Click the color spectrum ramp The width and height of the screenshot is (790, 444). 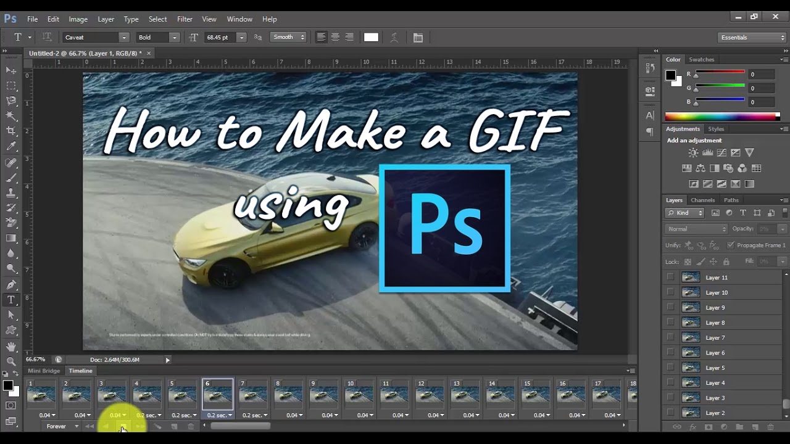722,116
